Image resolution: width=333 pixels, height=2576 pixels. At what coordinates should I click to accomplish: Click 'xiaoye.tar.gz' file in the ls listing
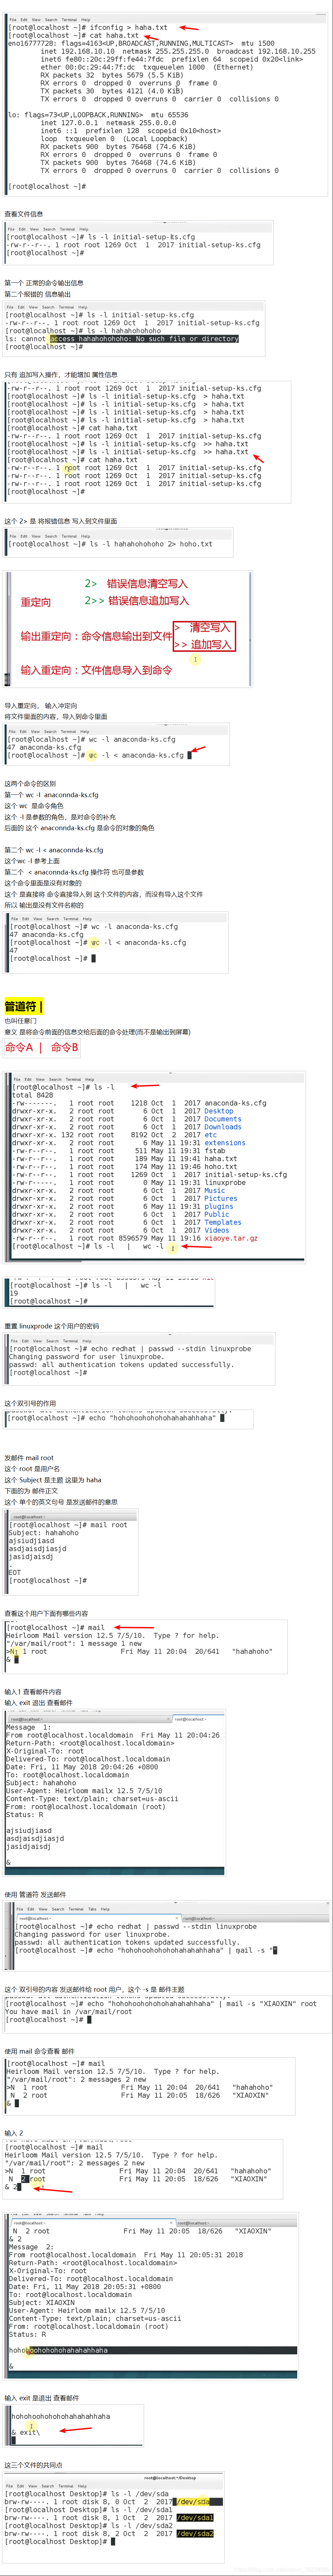[x=231, y=1239]
